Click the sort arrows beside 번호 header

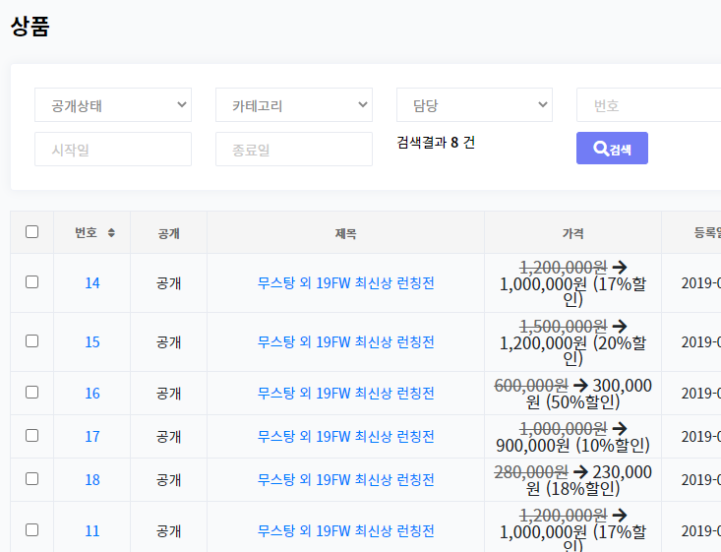111,233
